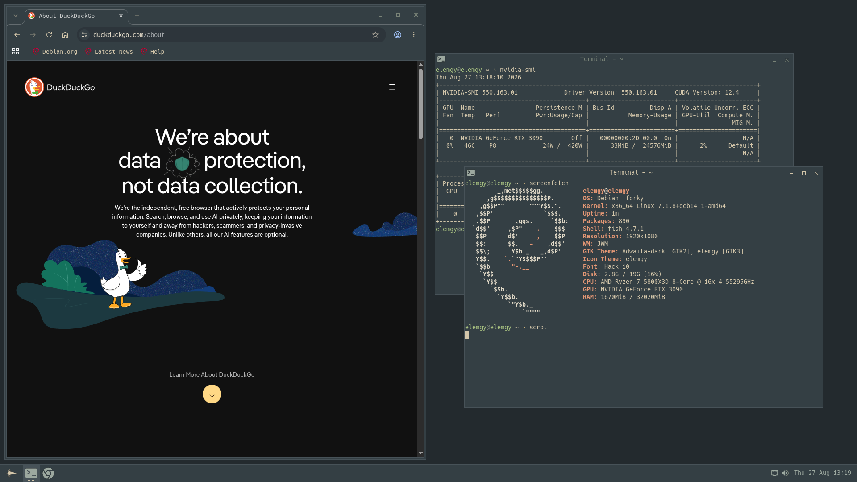Screen dimensions: 857x482
Task: Open the apps grid in bookmarks bar
Action: tap(16, 52)
